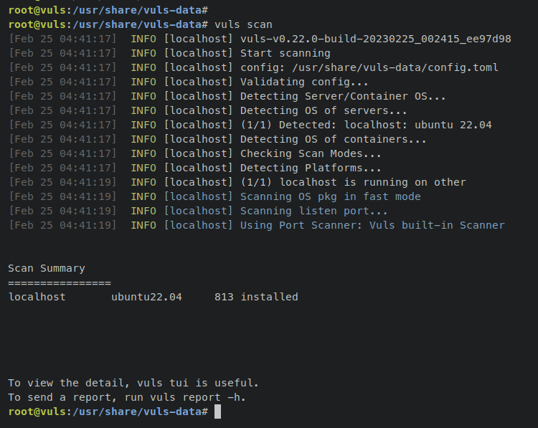Click the 'vuls scan' command text
This screenshot has width=538, height=428.
[x=243, y=24]
